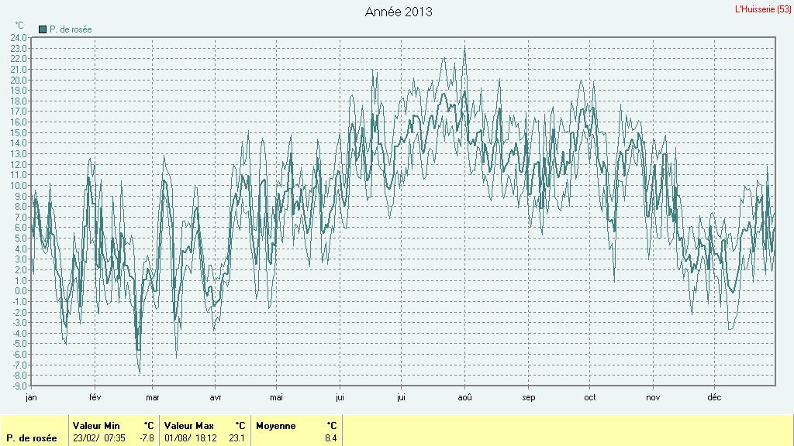The height and width of the screenshot is (446, 794).
Task: Click the "24.0" y-axis label
Action: click(x=19, y=38)
